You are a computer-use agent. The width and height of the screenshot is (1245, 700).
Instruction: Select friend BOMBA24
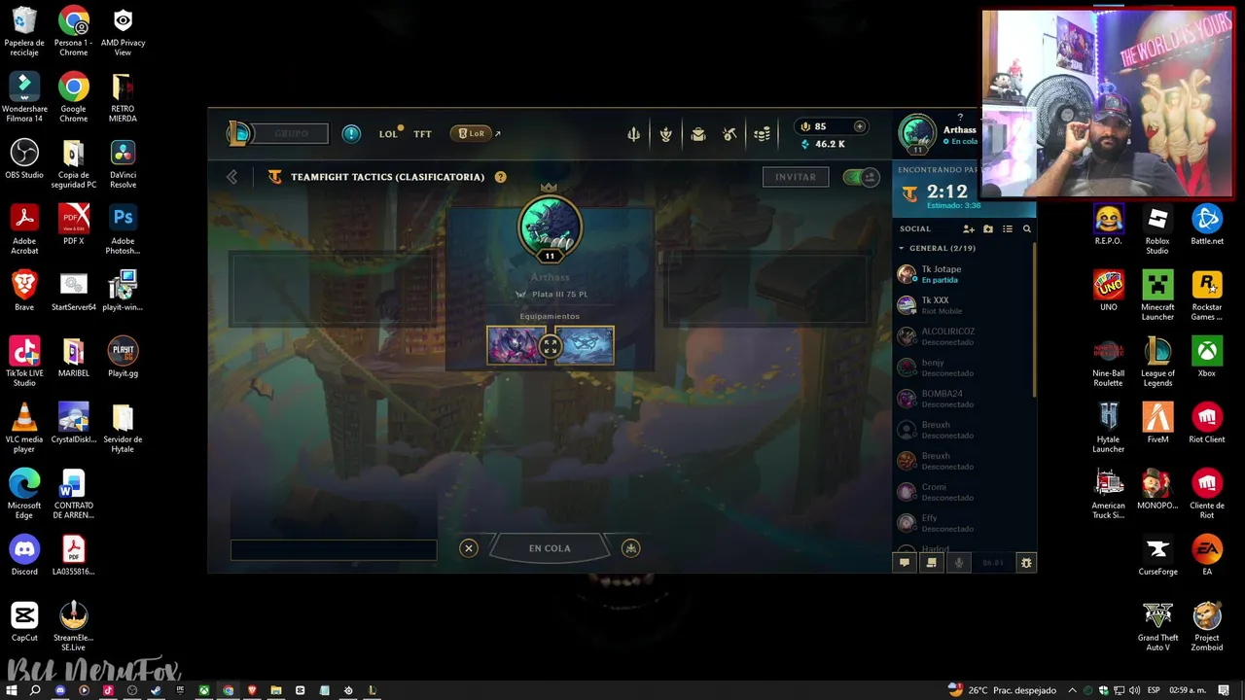(963, 399)
